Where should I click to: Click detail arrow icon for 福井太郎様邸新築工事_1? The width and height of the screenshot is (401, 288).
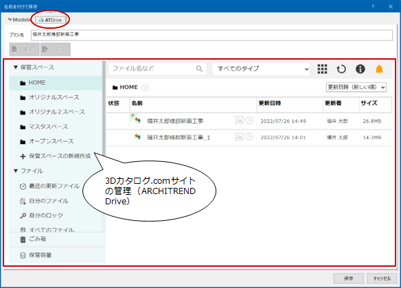[249, 137]
